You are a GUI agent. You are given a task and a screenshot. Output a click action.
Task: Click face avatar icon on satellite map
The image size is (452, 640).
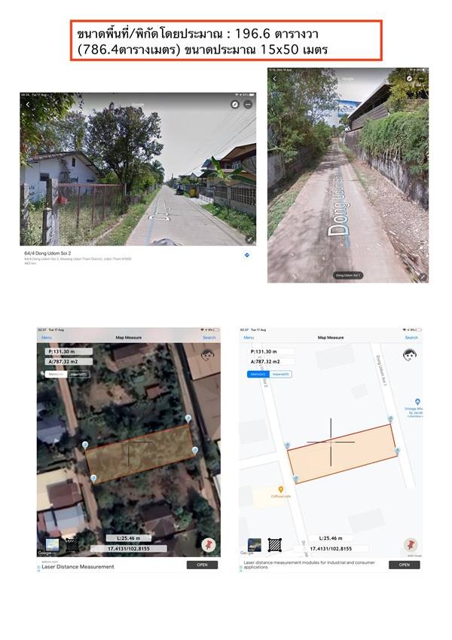[207, 354]
